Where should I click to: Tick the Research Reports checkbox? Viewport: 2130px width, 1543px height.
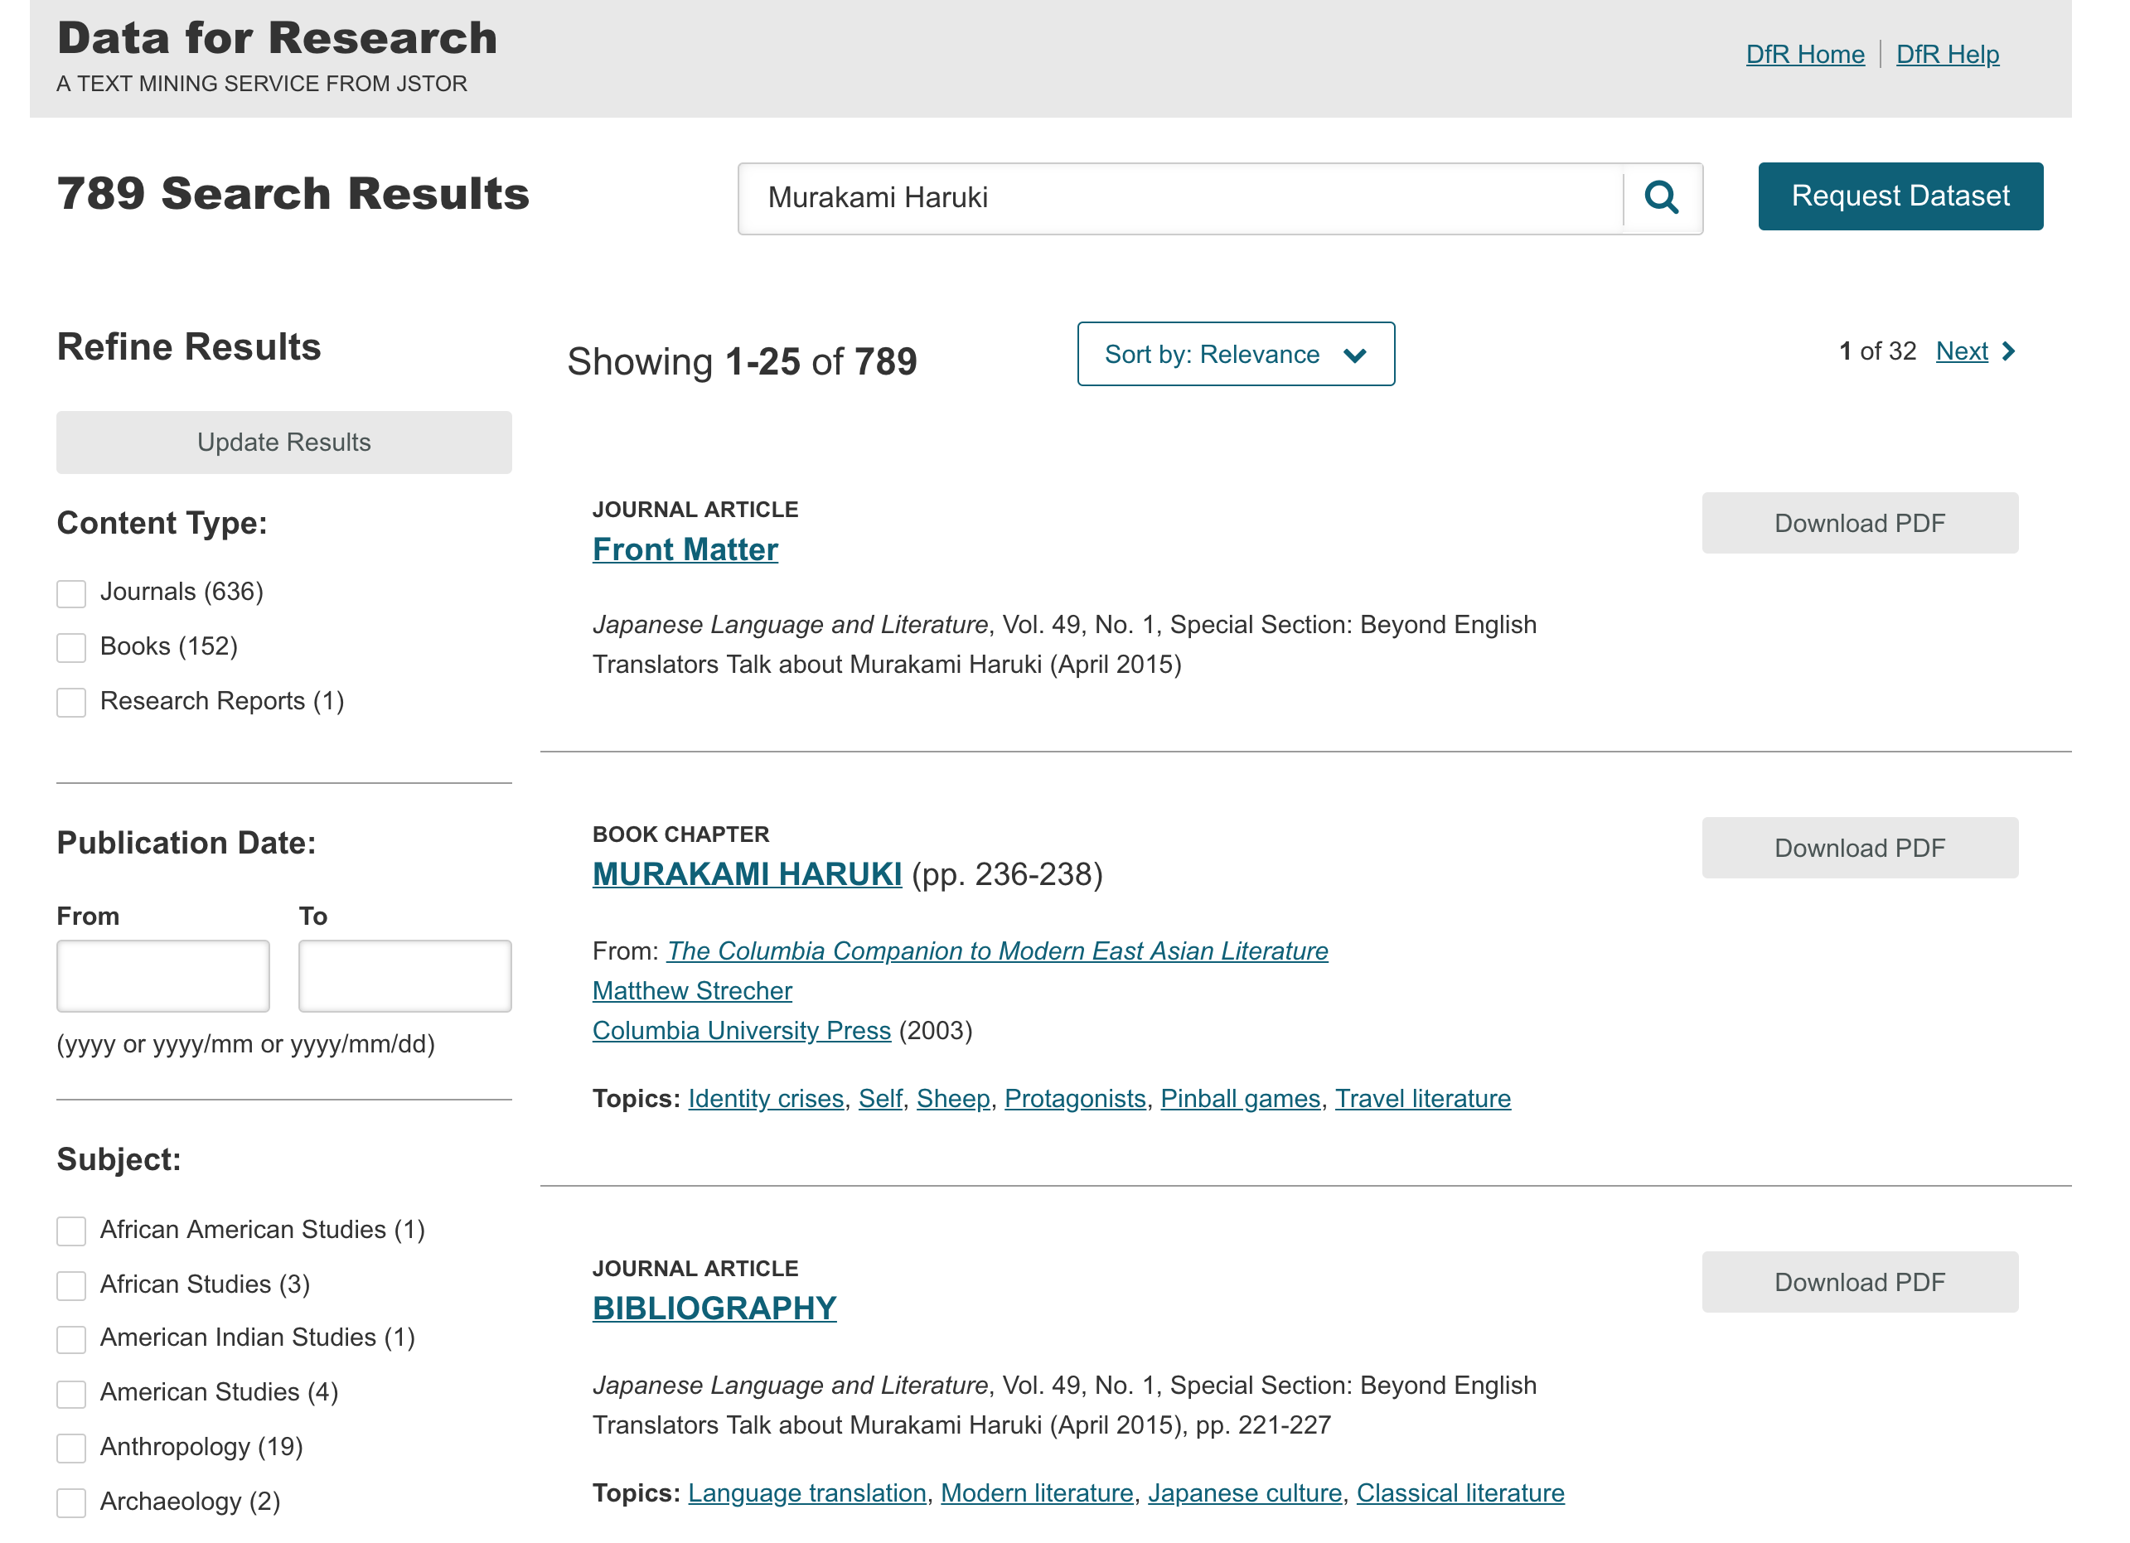pyautogui.click(x=71, y=704)
